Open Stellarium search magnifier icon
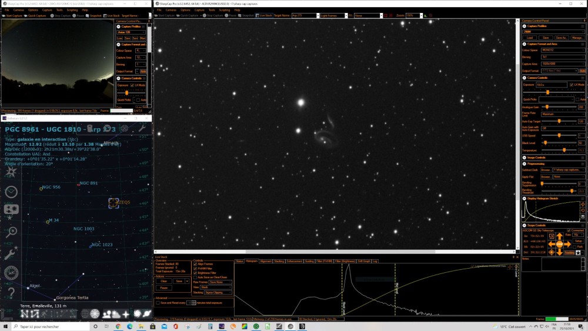Screen dimensions: 588x331 point(11,232)
